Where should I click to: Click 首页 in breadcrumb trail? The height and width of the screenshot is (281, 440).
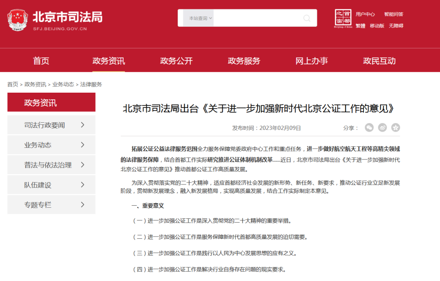coord(13,85)
